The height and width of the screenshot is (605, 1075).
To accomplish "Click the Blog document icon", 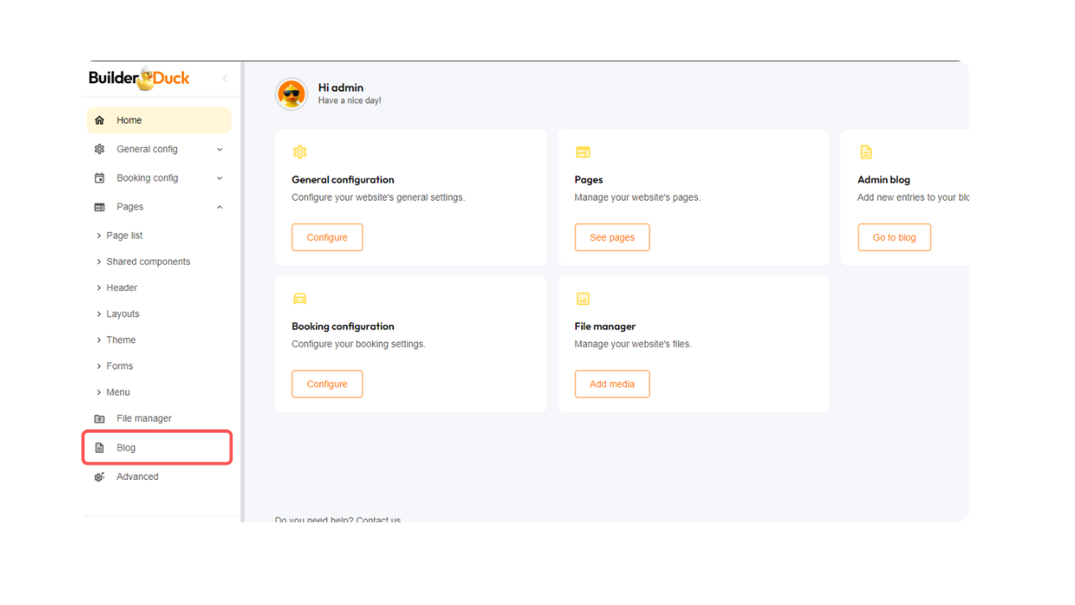I will pyautogui.click(x=100, y=448).
